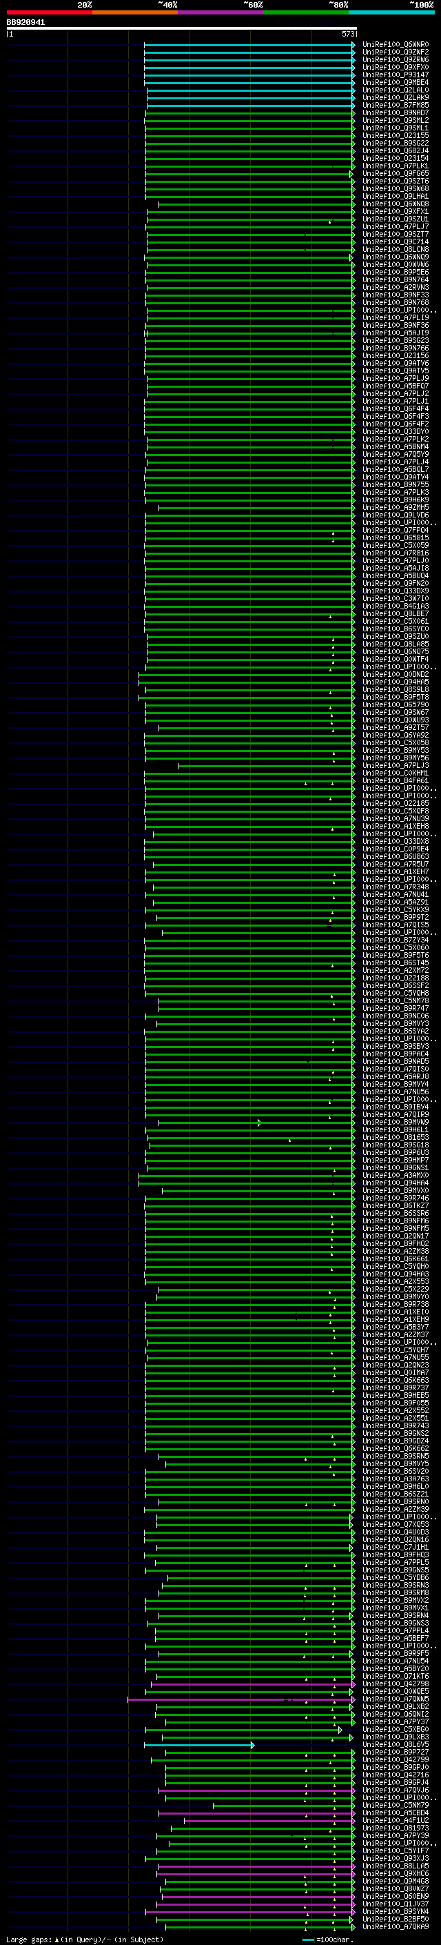Choose the UniRef100_Q9SML2 row label
This screenshot has width=441, height=1945.
(x=395, y=121)
